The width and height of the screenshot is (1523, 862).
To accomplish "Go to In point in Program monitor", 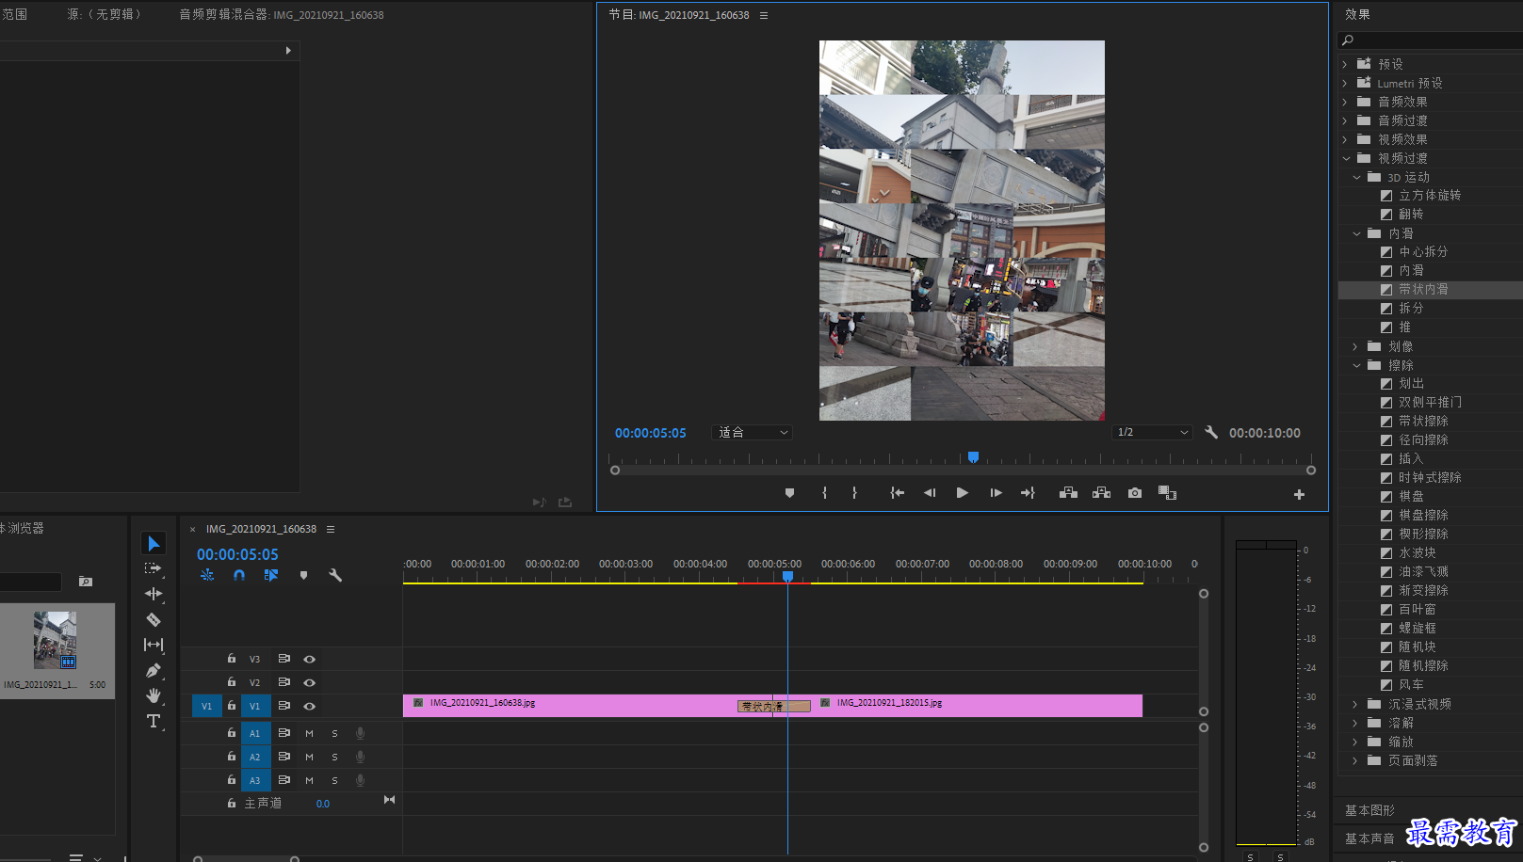I will [897, 493].
